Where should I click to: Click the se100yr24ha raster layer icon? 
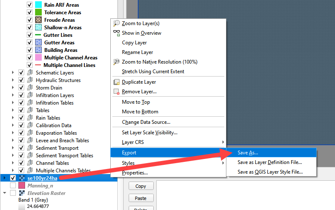tap(21, 178)
